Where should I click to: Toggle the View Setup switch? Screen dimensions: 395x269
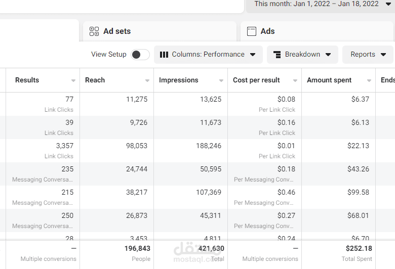point(140,55)
